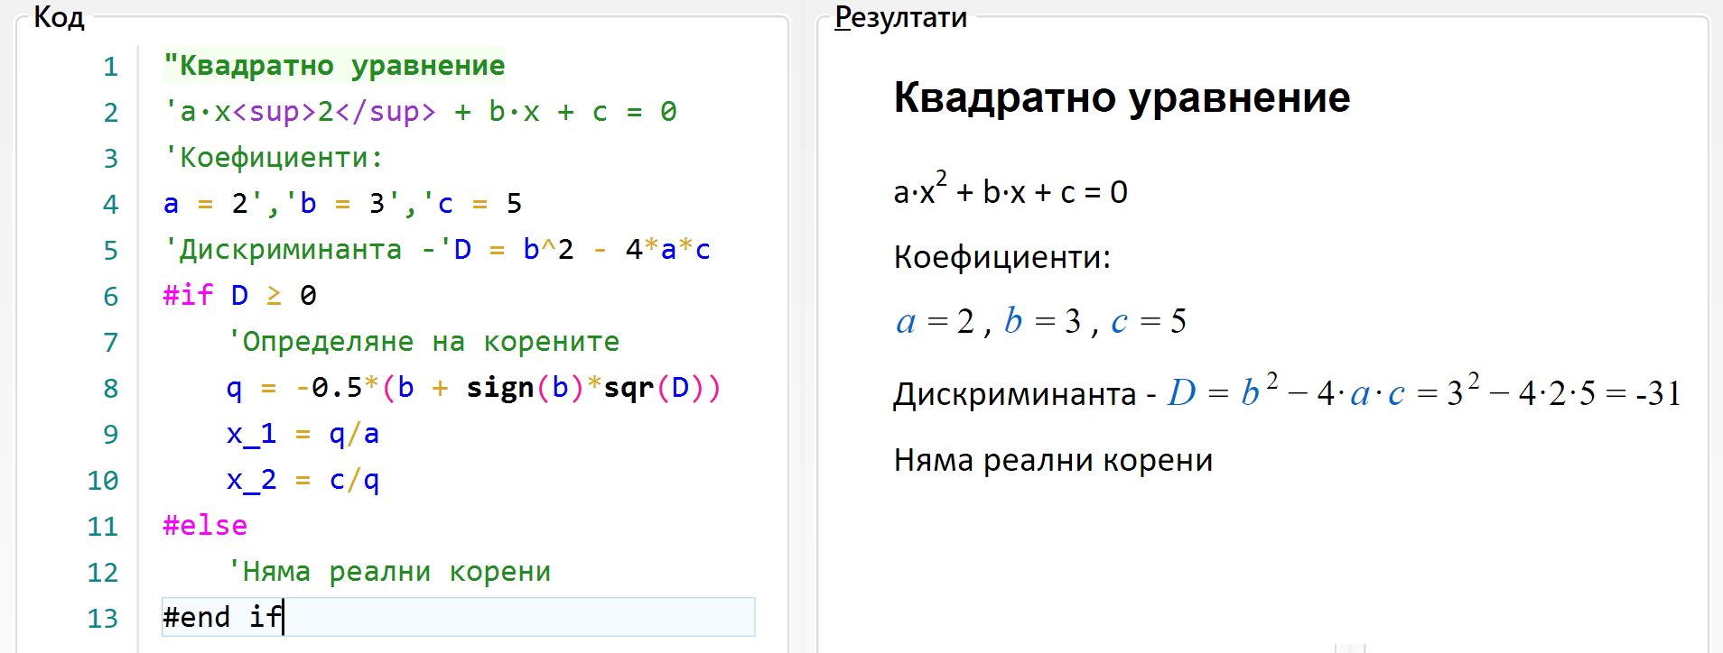This screenshot has height=653, width=1723.
Task: Click the Код panel label
Action: 59,17
